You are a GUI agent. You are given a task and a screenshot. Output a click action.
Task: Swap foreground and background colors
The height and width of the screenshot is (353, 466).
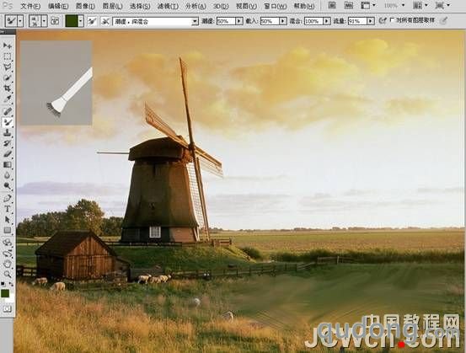11,284
